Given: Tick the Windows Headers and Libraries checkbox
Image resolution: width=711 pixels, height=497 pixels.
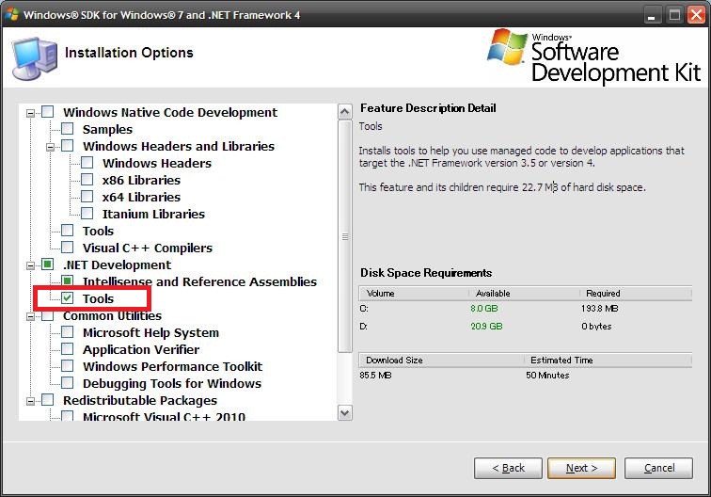Looking at the screenshot, I should click(x=67, y=146).
